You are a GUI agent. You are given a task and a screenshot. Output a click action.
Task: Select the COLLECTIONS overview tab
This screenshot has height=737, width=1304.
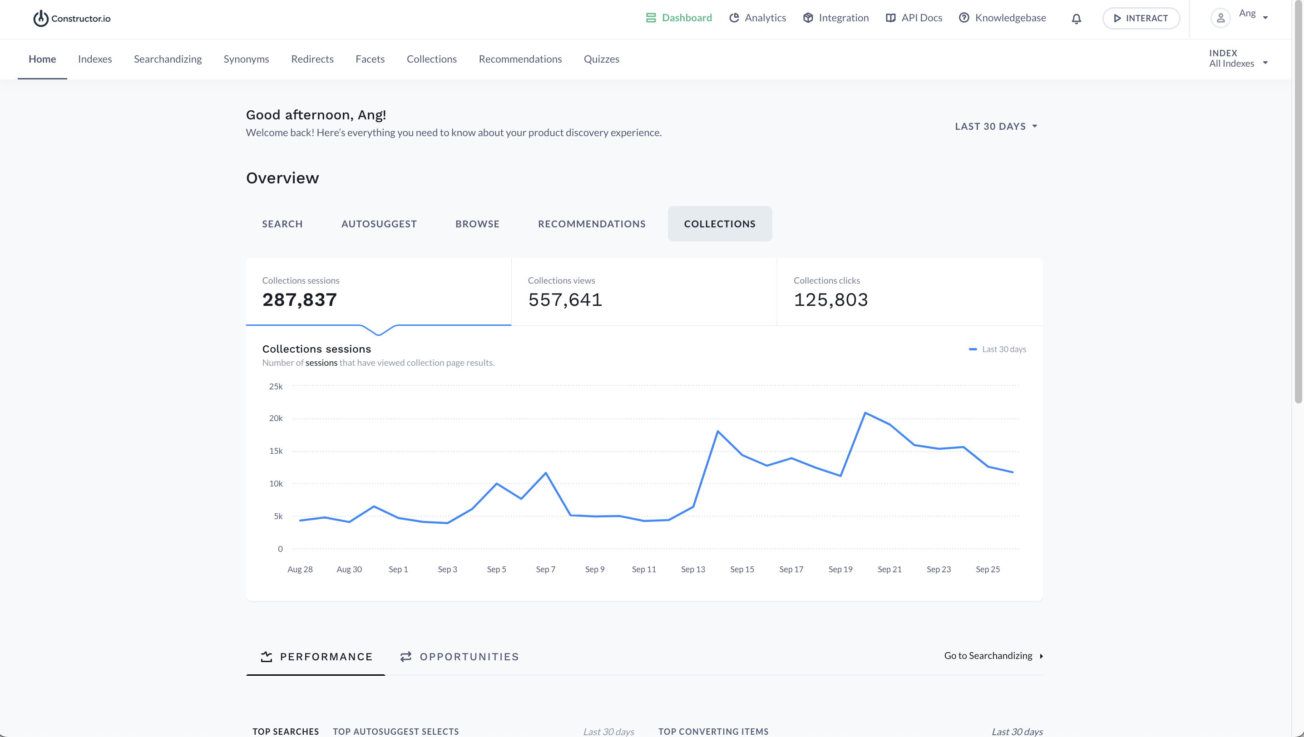pos(719,223)
